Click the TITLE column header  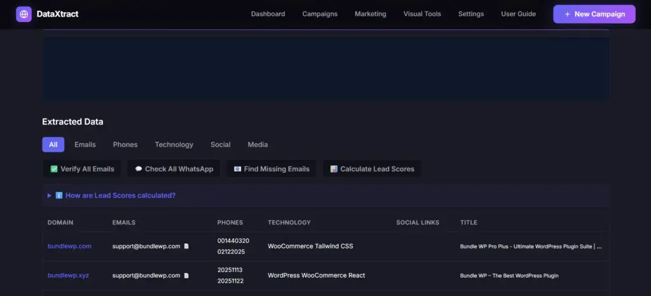point(469,222)
